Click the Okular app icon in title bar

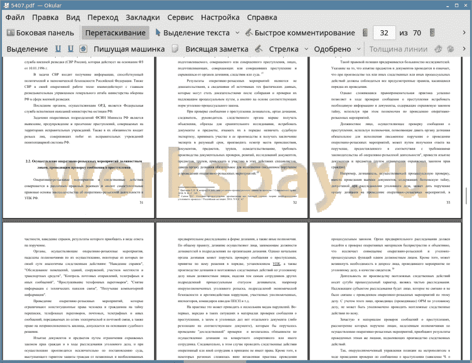pos(6,5)
